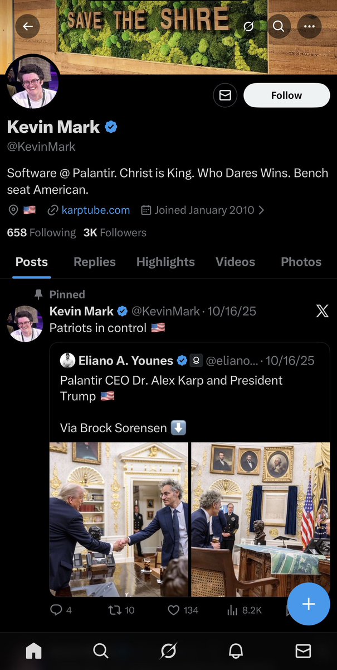The height and width of the screenshot is (670, 337).
Task: Compose new post with plus button
Action: pyautogui.click(x=309, y=604)
